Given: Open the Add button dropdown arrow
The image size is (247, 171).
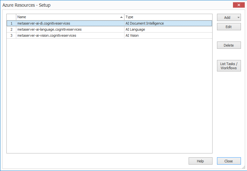Looking at the screenshot, I should [x=238, y=18].
